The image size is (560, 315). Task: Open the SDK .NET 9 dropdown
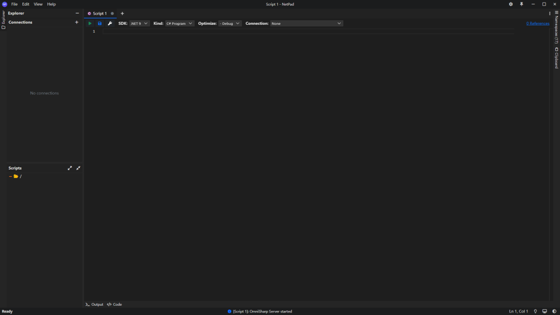coord(139,23)
